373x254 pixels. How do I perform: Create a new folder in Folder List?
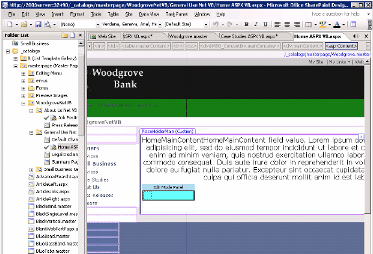point(64,35)
